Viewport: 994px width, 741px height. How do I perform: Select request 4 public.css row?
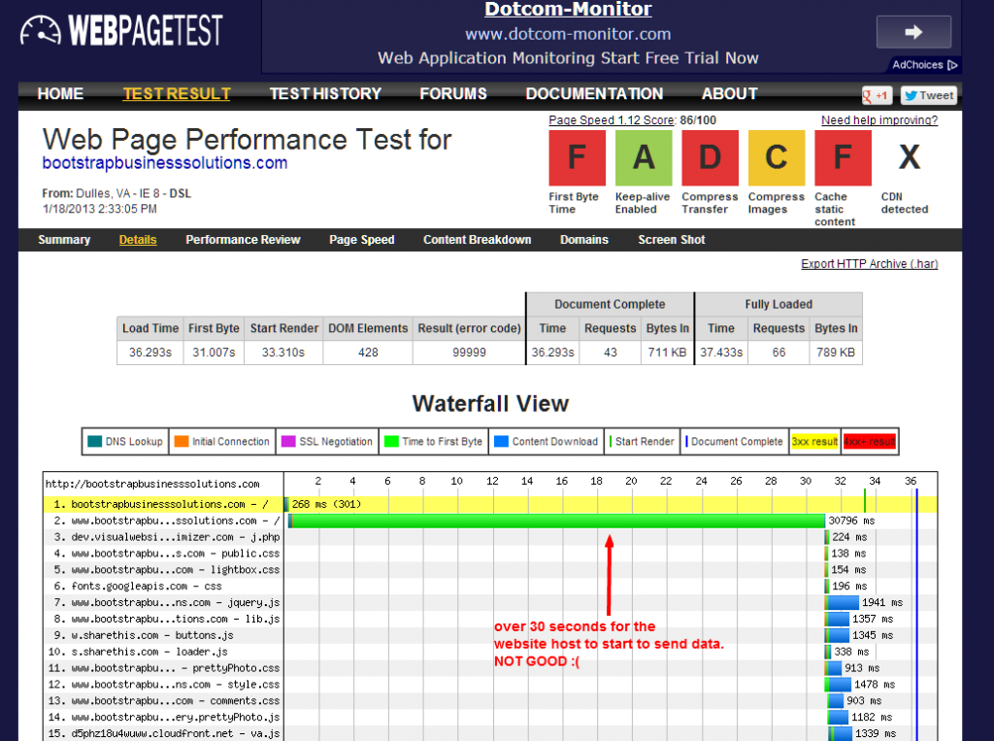(490, 554)
